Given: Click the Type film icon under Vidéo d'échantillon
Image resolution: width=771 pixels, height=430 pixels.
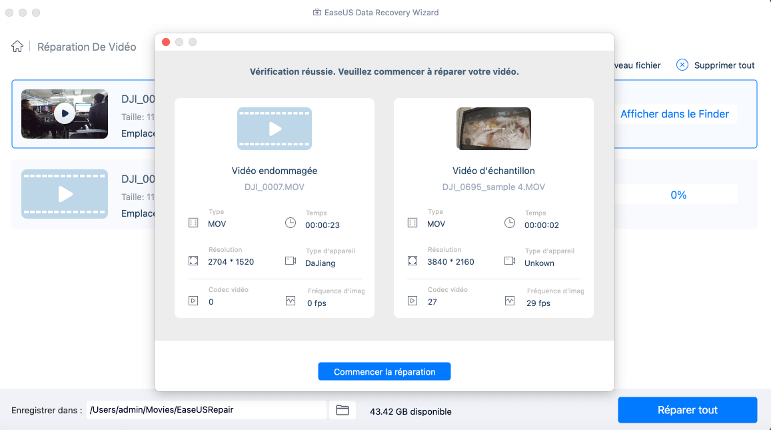Looking at the screenshot, I should [412, 223].
